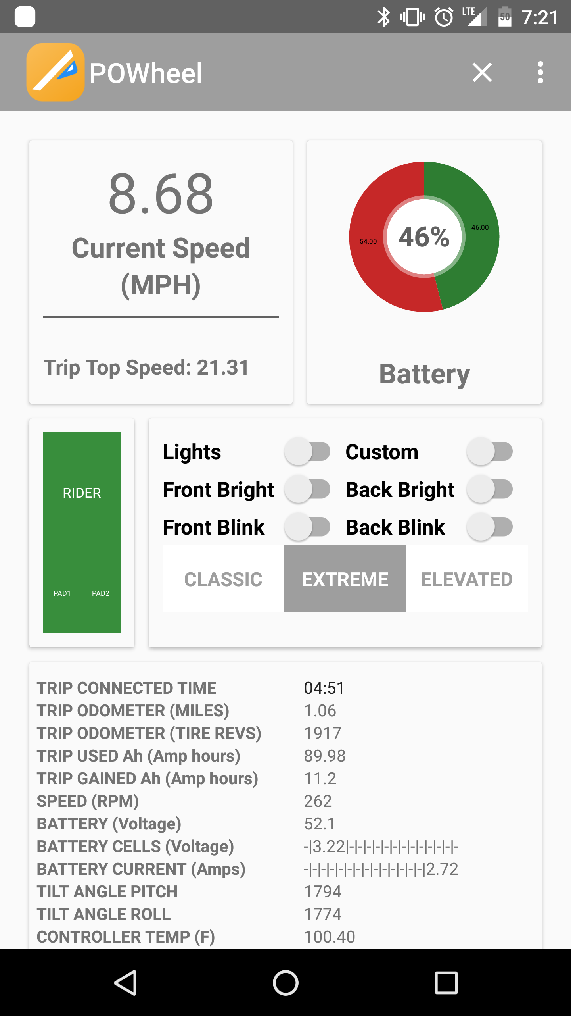Tap the battery indicator in status bar
The image size is (571, 1016).
[x=504, y=17]
